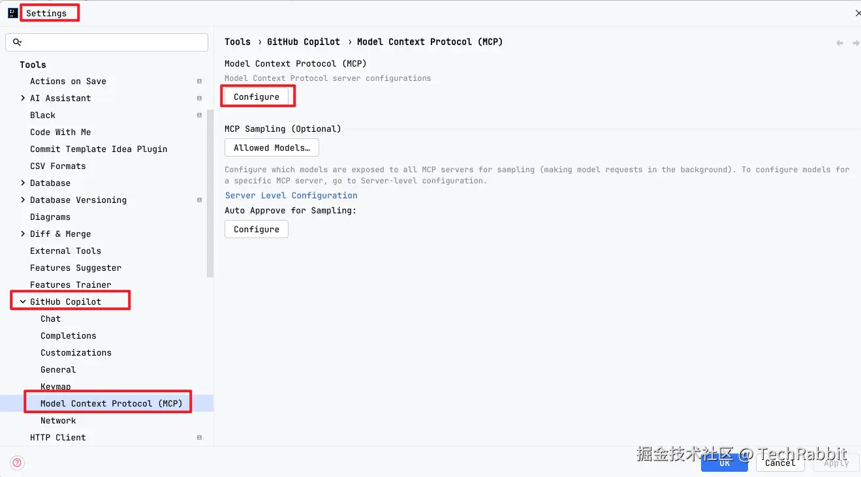
Task: Click Configure under Auto Approve for Sampling
Action: pyautogui.click(x=257, y=229)
